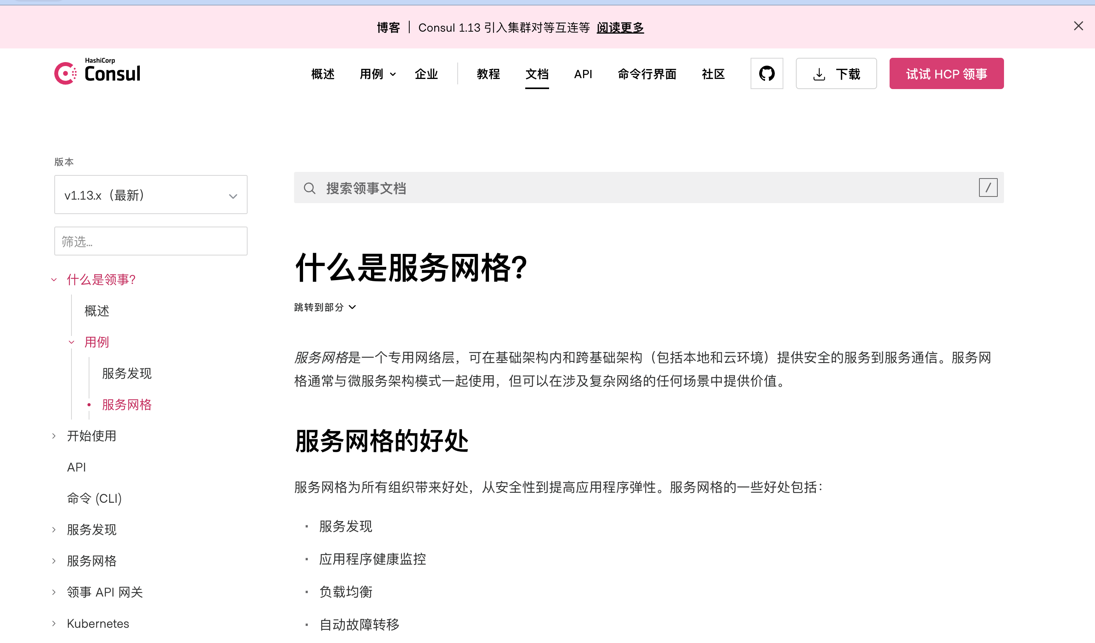Click the HashiCorp Consul logo
The height and width of the screenshot is (643, 1095).
(x=97, y=72)
